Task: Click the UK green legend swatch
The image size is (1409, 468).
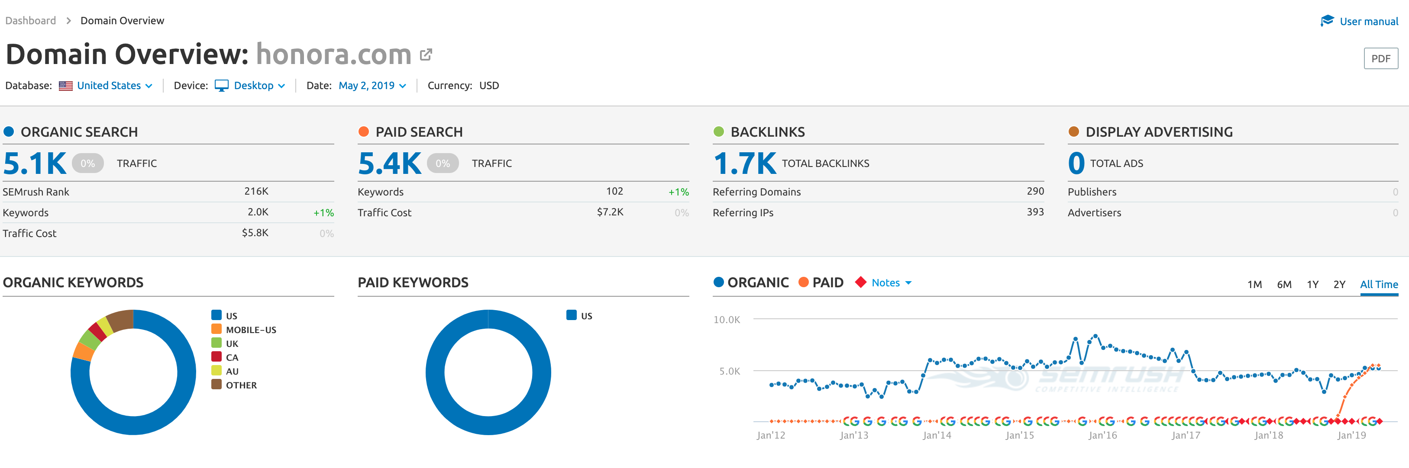Action: [217, 343]
